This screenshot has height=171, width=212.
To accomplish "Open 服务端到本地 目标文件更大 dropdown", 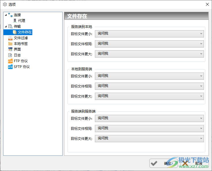I will [149, 54].
